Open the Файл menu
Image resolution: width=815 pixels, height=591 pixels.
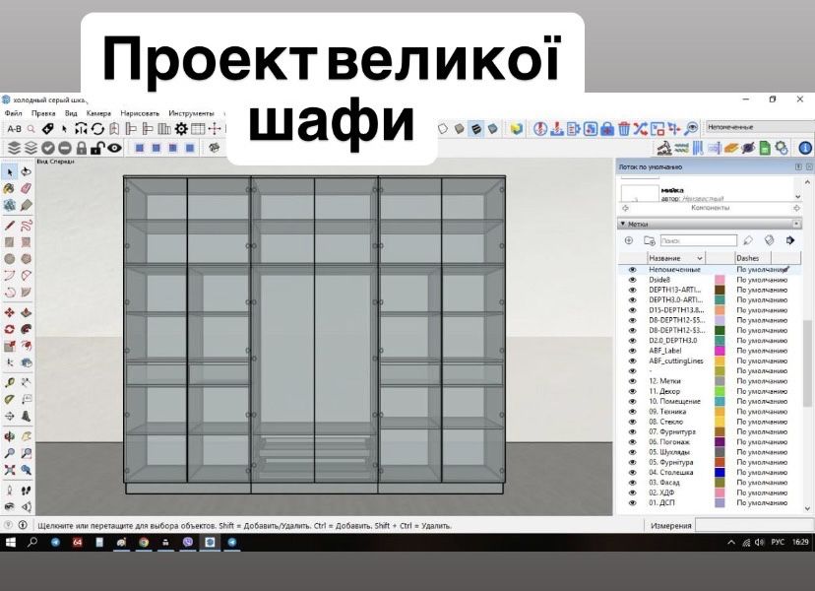pyautogui.click(x=13, y=113)
